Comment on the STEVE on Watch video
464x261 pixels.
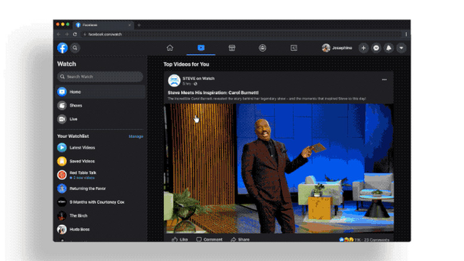point(209,240)
